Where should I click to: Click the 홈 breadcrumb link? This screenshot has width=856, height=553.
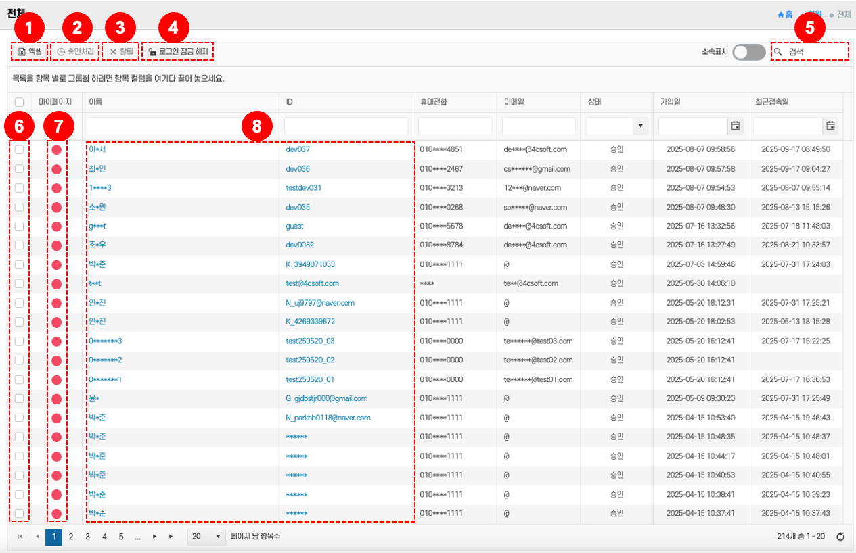(785, 14)
